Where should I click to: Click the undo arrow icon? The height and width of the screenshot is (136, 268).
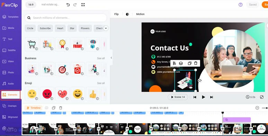point(68,5)
